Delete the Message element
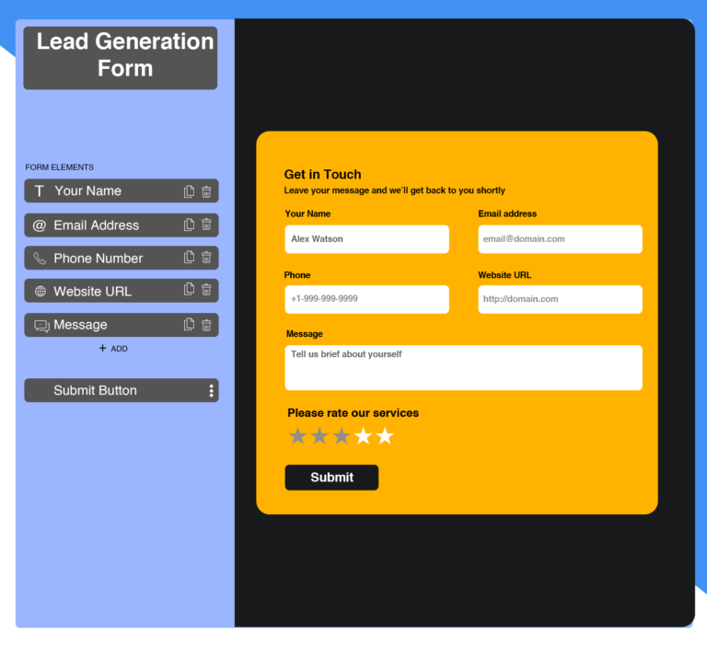This screenshot has height=646, width=707. coord(206,325)
